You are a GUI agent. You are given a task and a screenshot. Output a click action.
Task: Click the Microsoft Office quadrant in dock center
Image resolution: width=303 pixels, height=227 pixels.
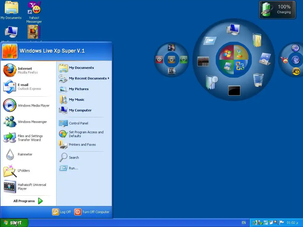240,67
